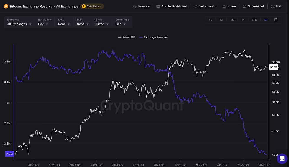The height and width of the screenshot is (167, 289).
Task: Expand the Scale dropdown set to Mixed
Action: point(102,24)
